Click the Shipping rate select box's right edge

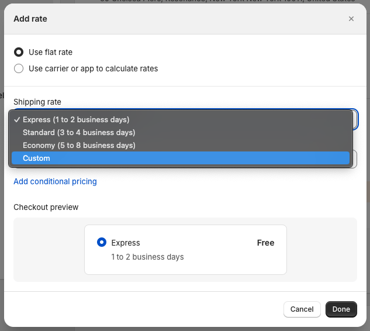355,119
